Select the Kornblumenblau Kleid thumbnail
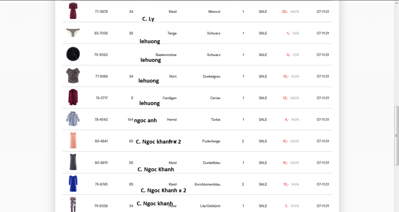Image resolution: width=399 pixels, height=212 pixels. [x=73, y=184]
